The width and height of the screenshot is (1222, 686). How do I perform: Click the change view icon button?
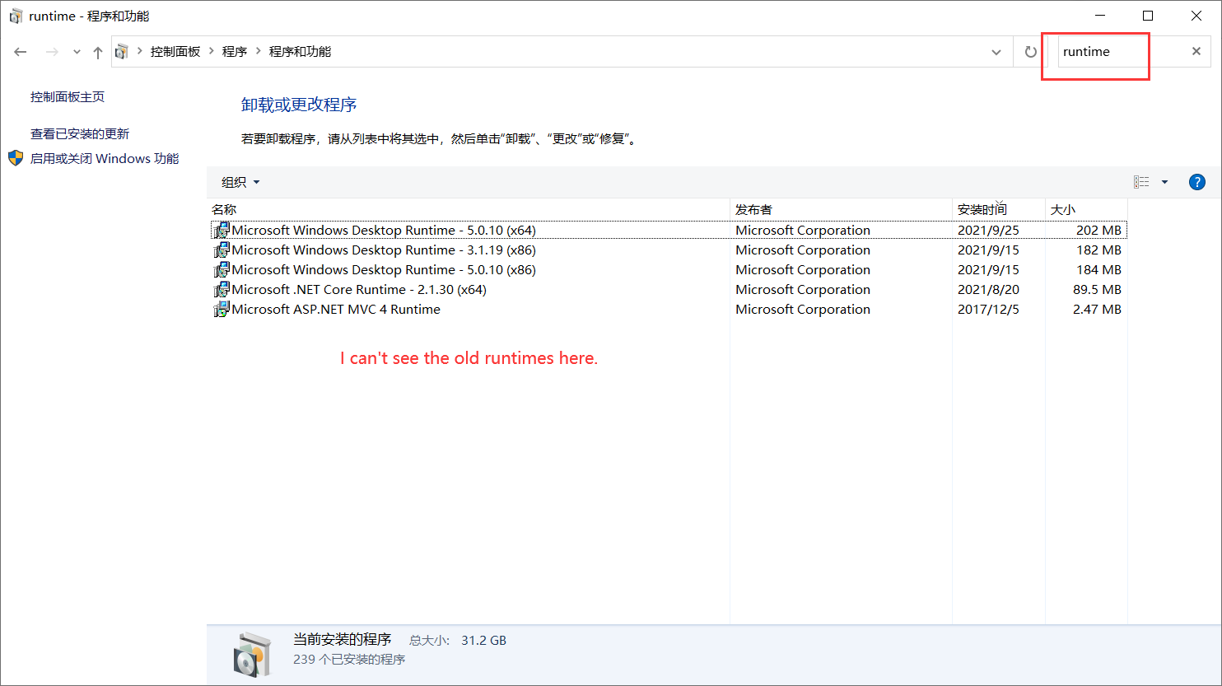tap(1141, 182)
